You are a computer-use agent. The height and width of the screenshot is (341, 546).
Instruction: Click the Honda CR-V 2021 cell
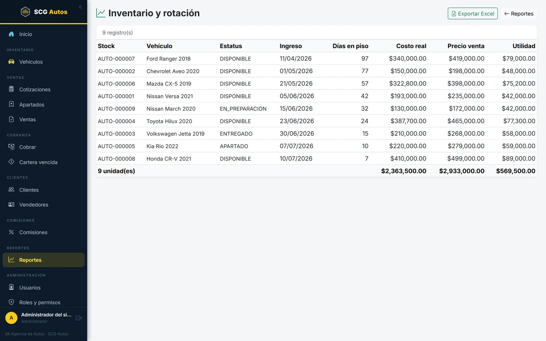tap(169, 159)
